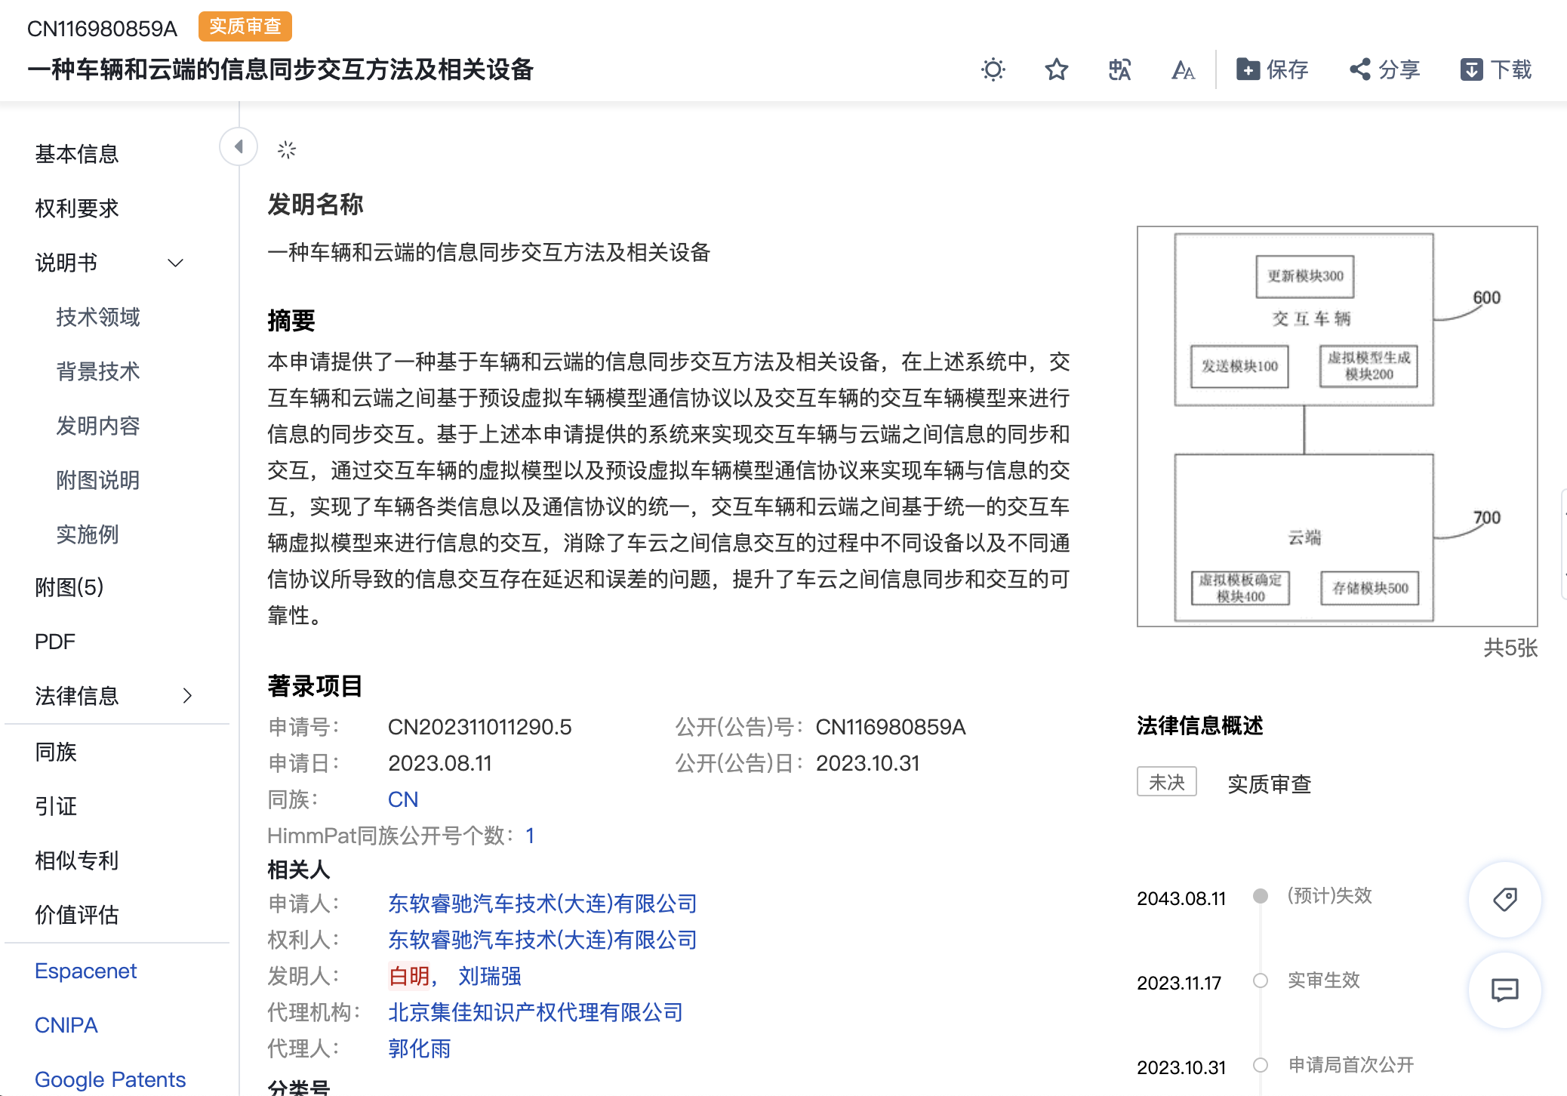
Task: Collapse the 说明书 section chevron
Action: (176, 263)
